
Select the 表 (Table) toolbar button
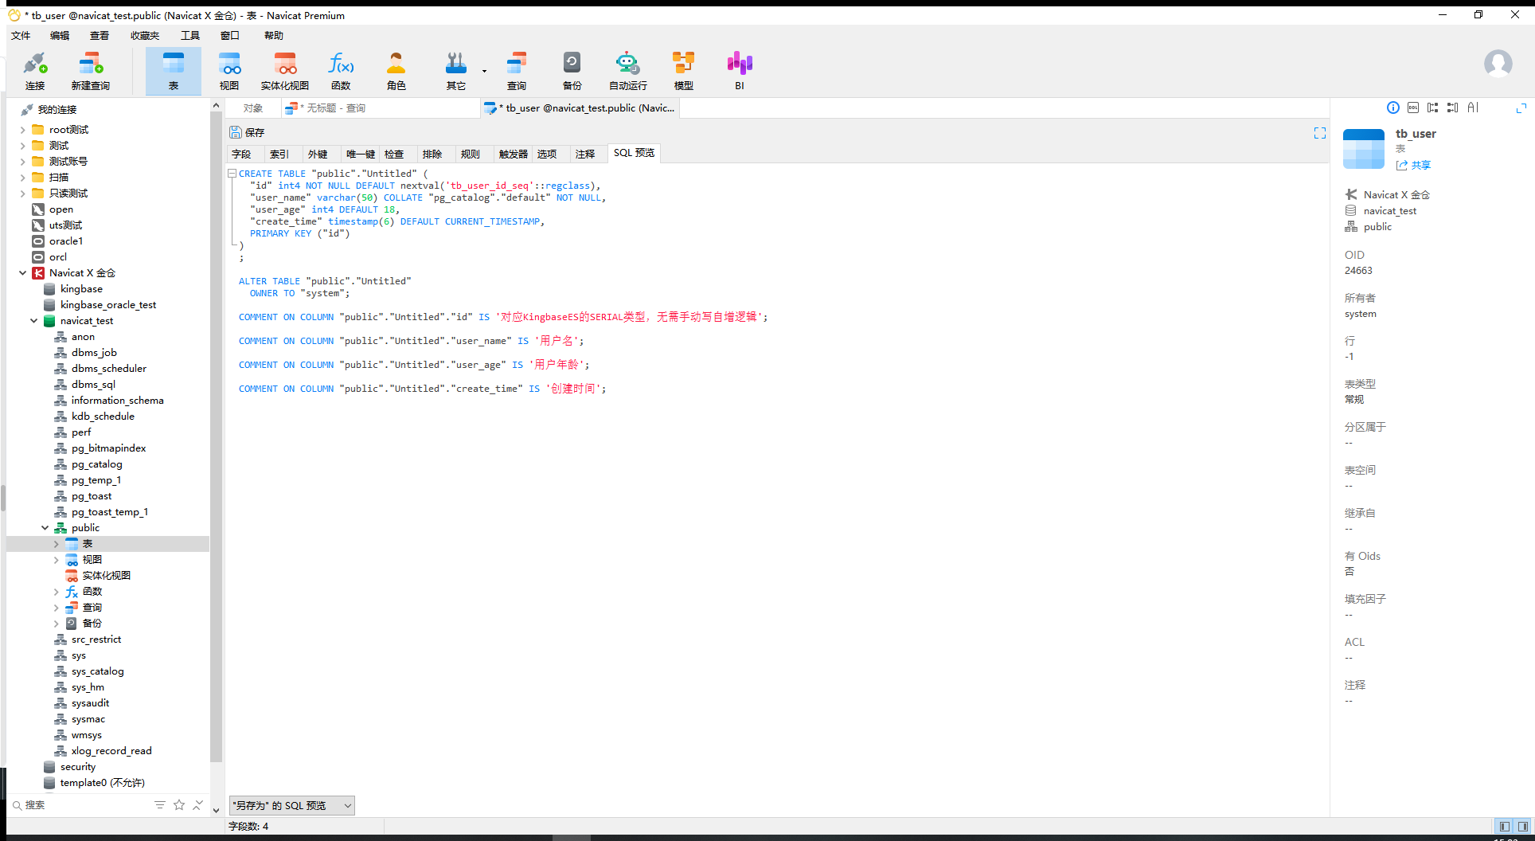tap(174, 71)
